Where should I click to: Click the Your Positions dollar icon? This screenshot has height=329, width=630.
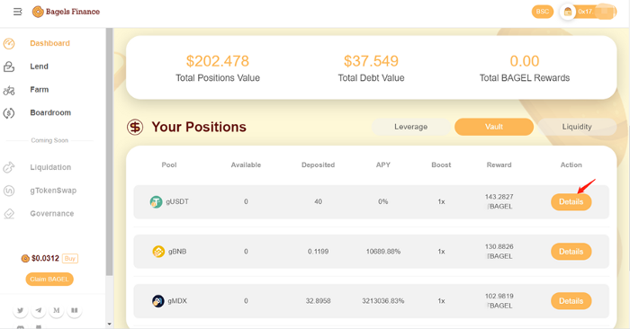(x=135, y=127)
